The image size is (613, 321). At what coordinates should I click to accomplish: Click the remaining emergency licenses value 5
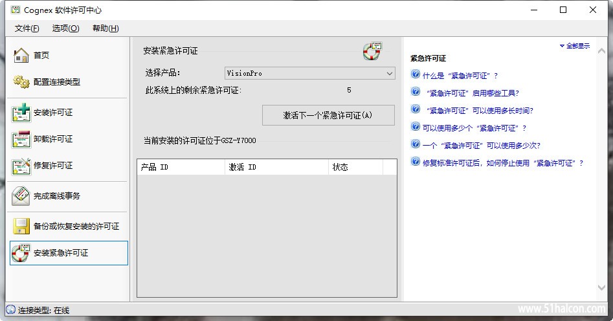point(349,91)
